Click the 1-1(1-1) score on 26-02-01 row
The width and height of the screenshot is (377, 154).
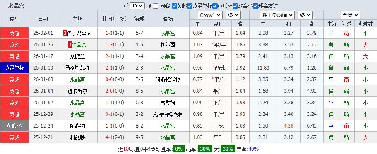(115, 34)
